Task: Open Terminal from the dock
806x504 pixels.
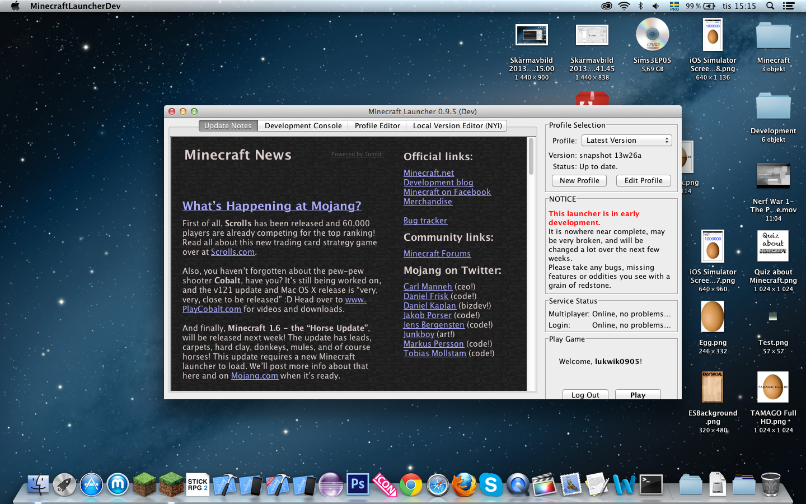Action: tap(651, 485)
